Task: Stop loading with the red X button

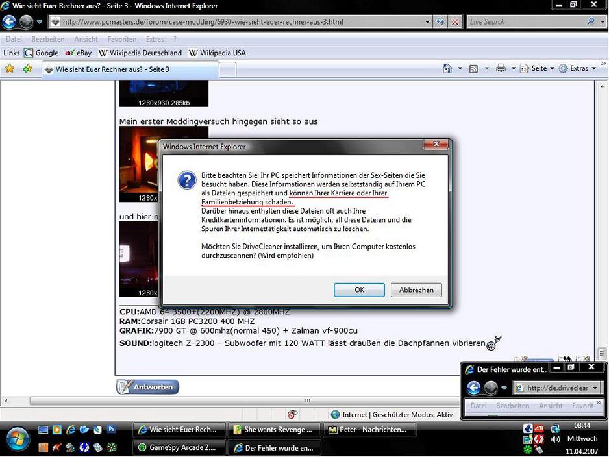Action: coord(455,22)
